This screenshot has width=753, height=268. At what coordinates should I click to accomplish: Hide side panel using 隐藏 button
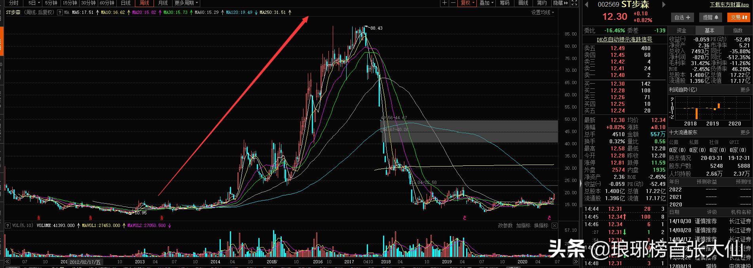(560, 3)
